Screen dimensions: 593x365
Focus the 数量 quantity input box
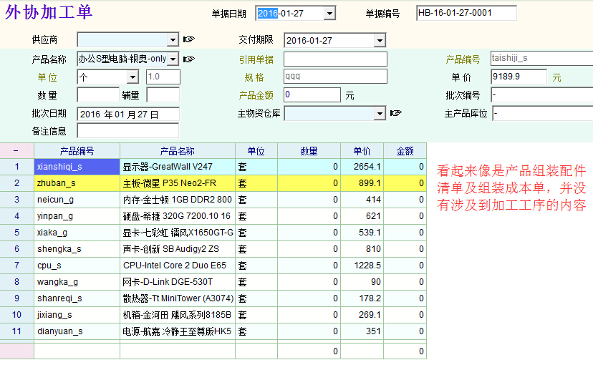click(98, 95)
